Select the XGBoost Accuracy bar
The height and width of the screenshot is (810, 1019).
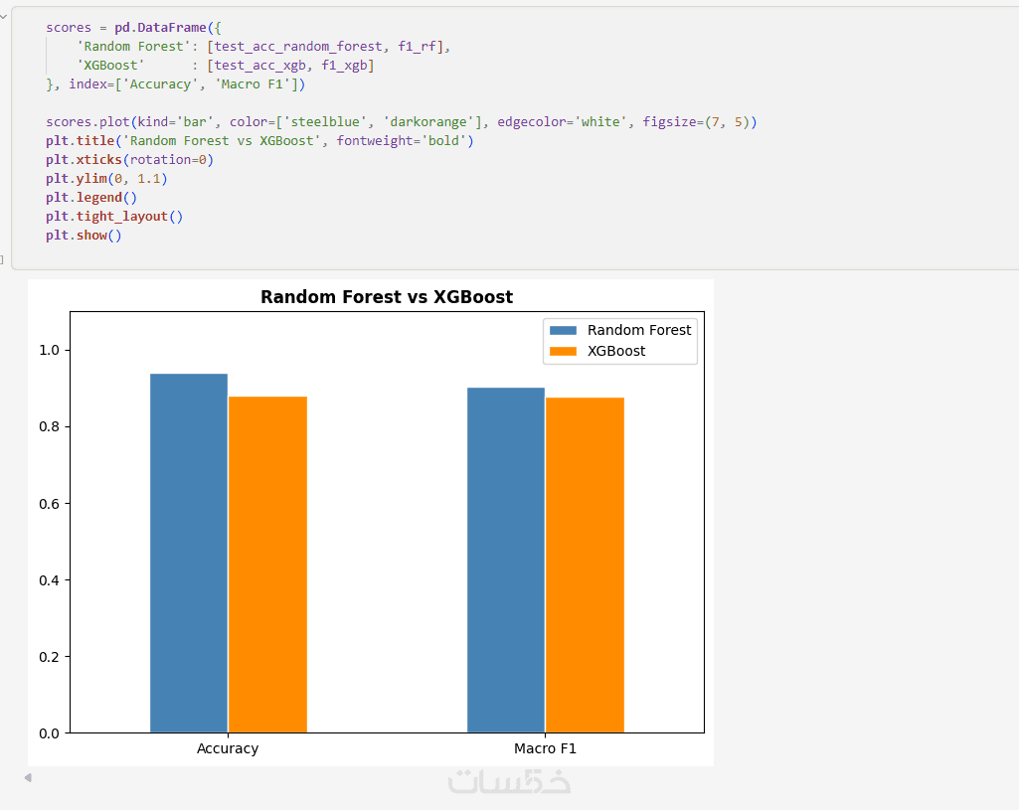267,565
